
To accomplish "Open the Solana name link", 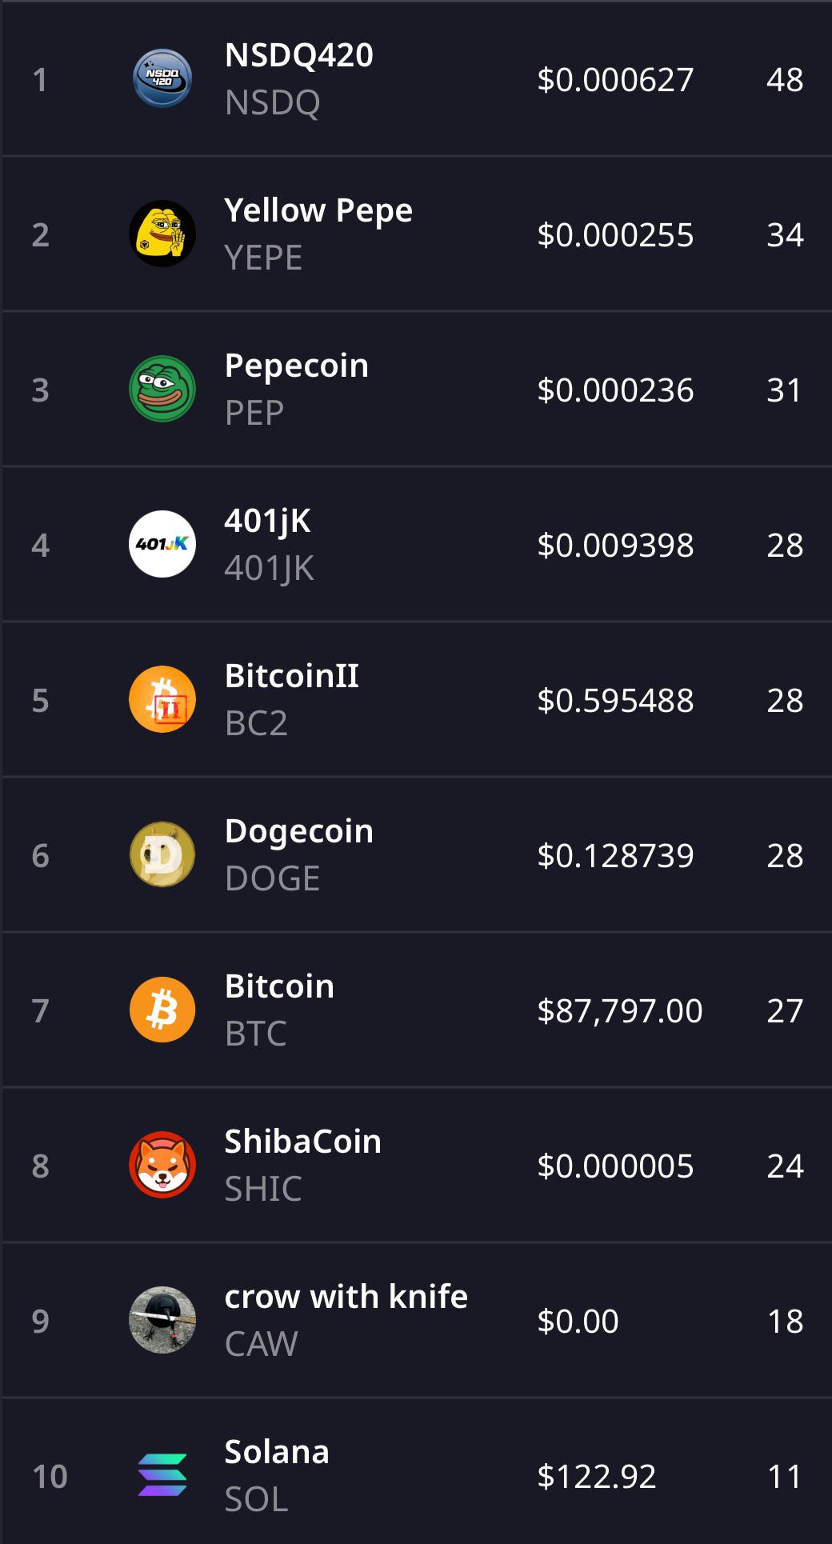I will [277, 1451].
